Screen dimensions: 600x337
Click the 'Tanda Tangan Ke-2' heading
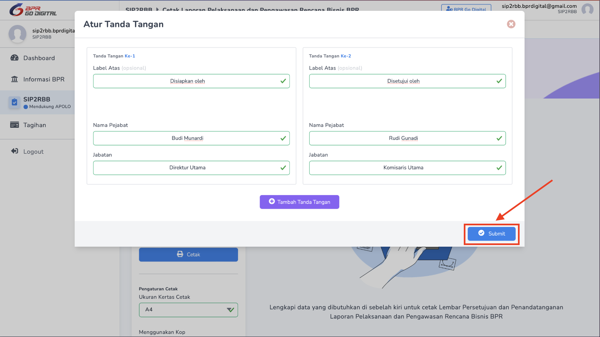coord(330,56)
